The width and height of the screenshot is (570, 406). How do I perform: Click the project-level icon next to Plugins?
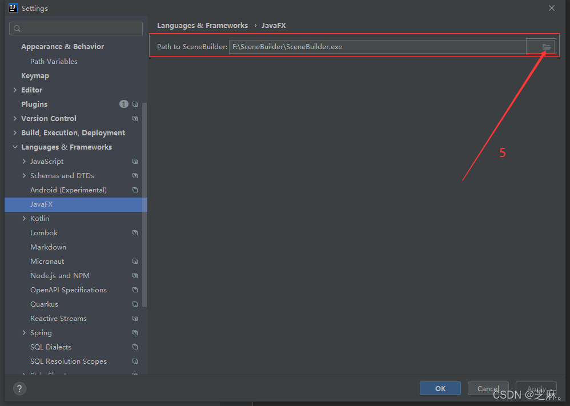point(135,104)
